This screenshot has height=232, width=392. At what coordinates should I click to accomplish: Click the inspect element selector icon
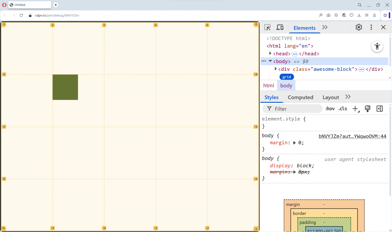[x=267, y=27]
